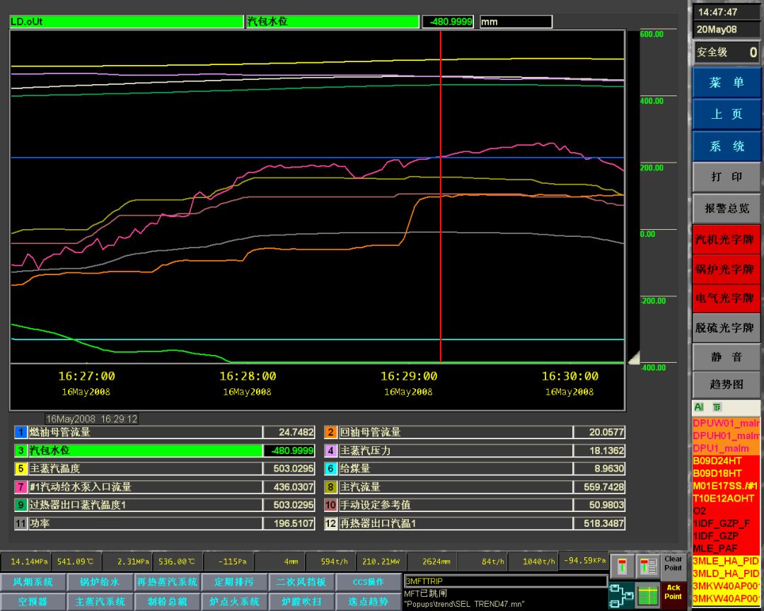
Task: Select pen 12 white number box
Action: click(330, 523)
